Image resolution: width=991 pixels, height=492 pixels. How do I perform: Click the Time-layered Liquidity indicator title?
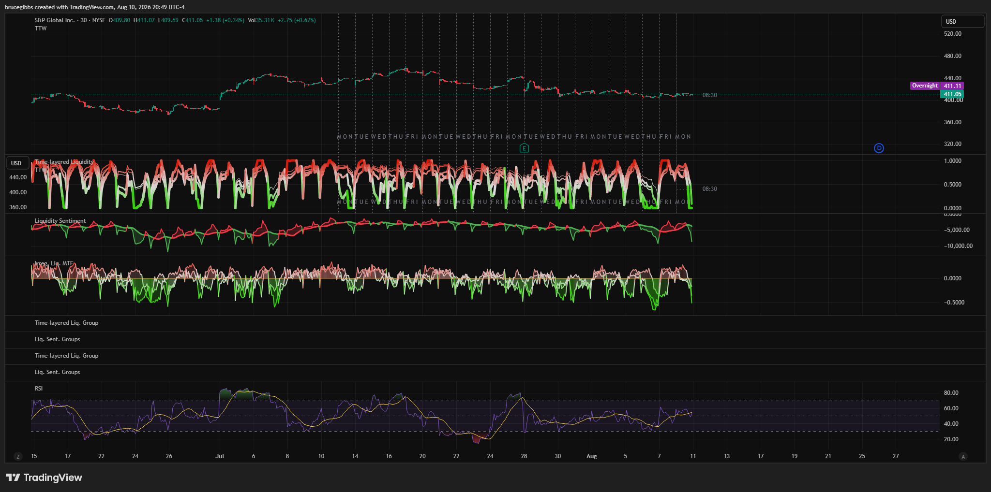[64, 162]
